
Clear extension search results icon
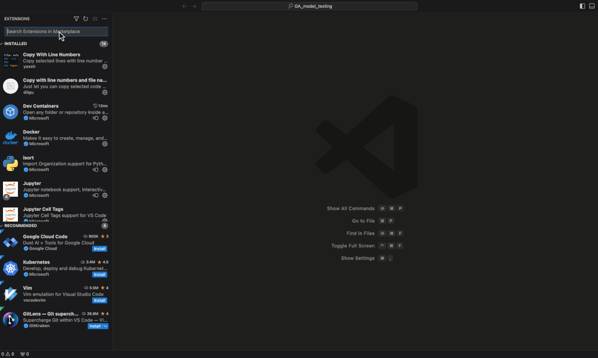(95, 19)
